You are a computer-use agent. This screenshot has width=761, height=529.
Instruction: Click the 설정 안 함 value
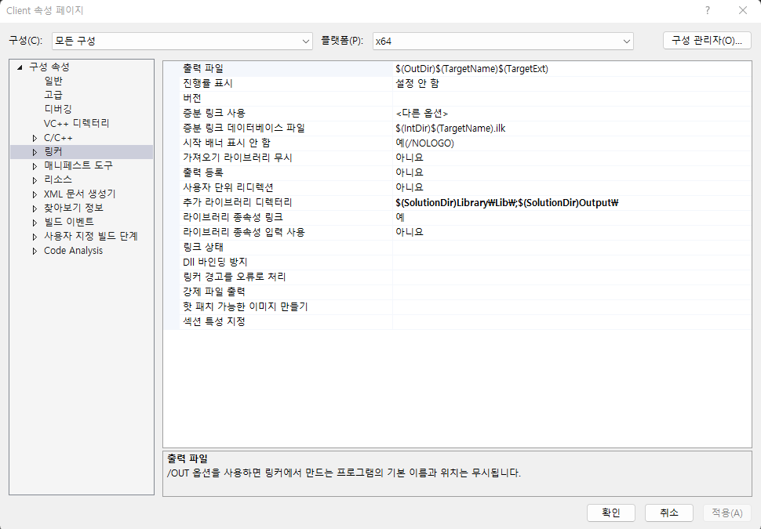click(x=417, y=83)
